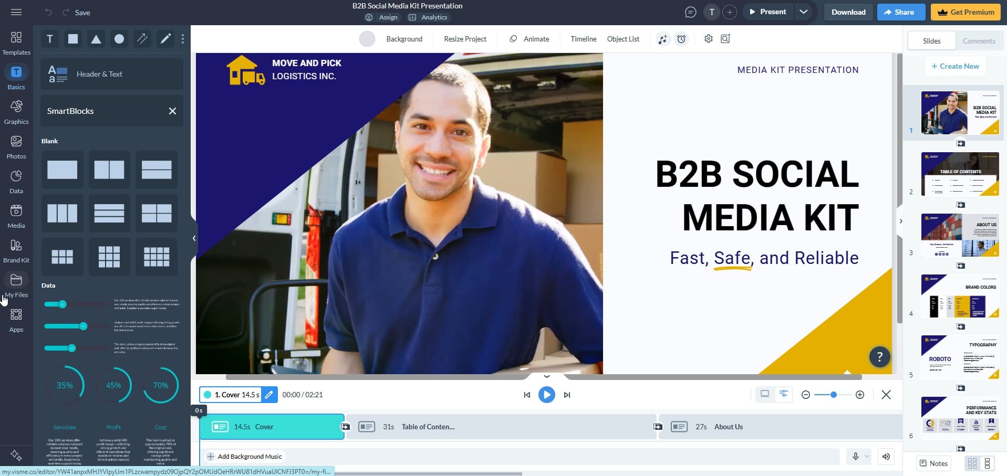Expand the Present dropdown arrow
Screen dimensions: 1007x476
coord(803,12)
